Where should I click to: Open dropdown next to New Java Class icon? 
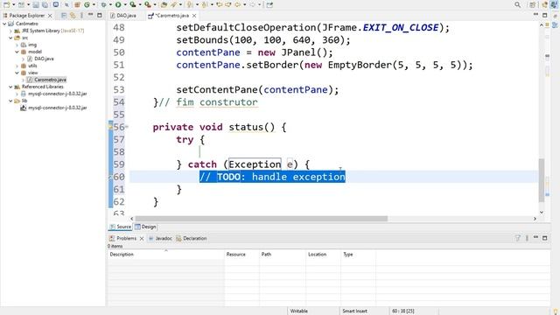pos(94,4)
